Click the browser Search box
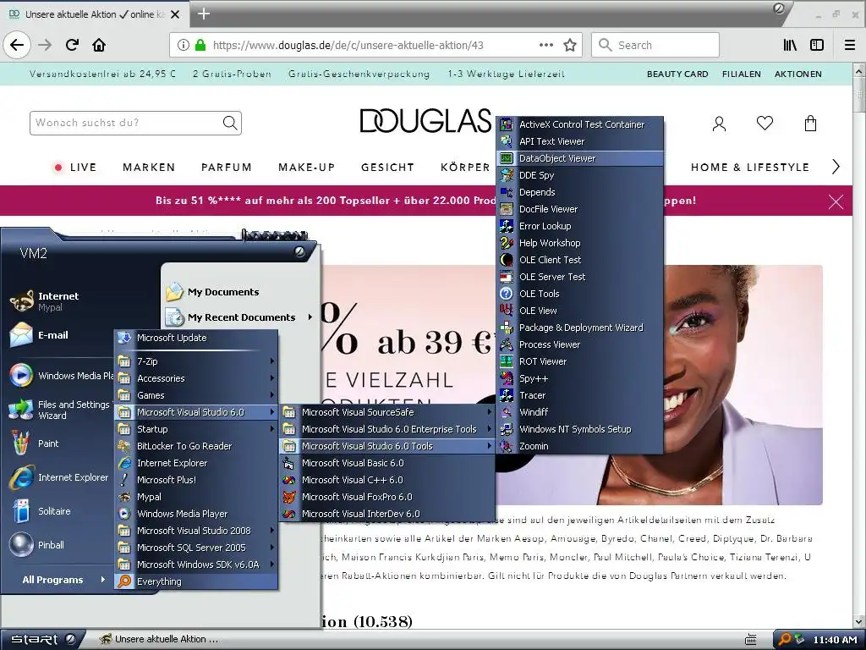The image size is (866, 650). 655,45
